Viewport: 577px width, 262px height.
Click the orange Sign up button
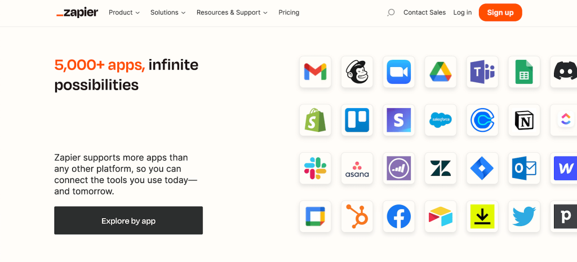pos(500,12)
